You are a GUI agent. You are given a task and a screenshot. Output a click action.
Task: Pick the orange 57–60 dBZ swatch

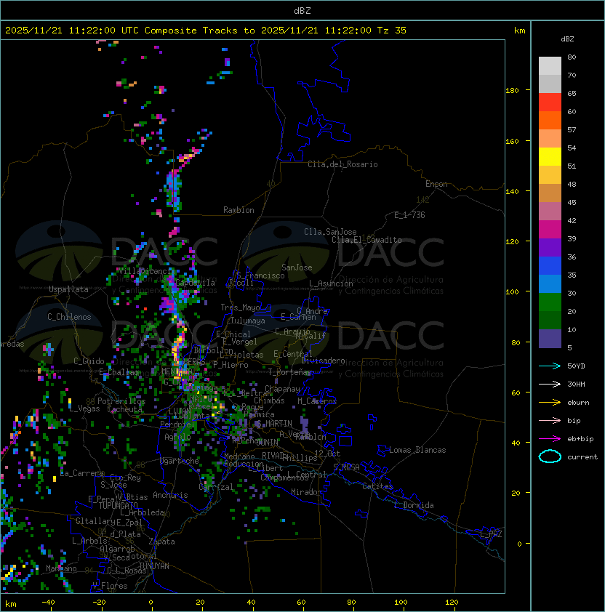coord(550,120)
